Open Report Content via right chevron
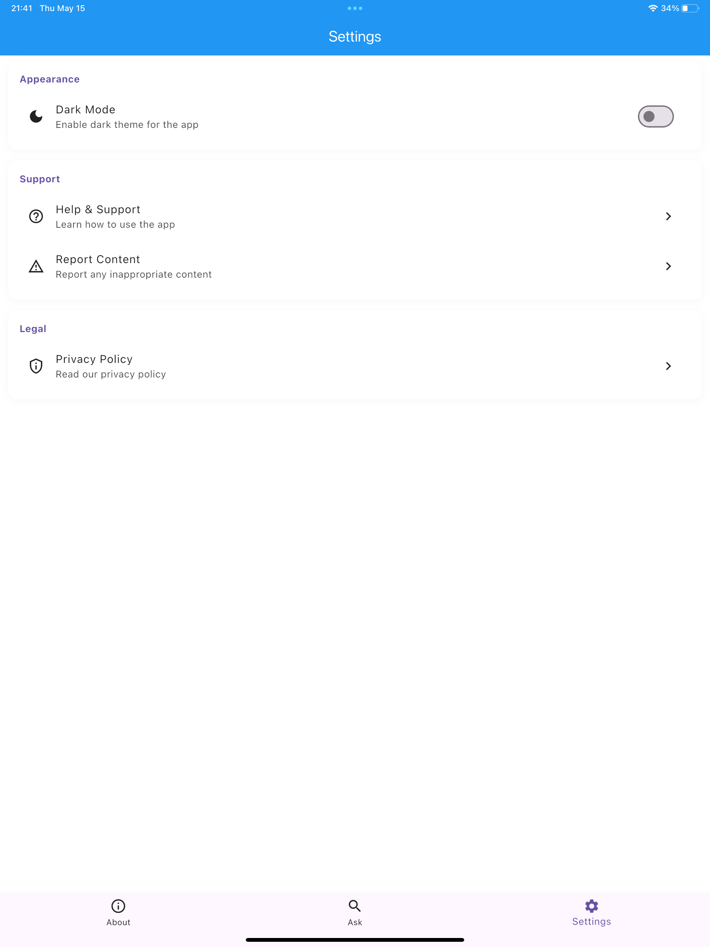 click(668, 266)
